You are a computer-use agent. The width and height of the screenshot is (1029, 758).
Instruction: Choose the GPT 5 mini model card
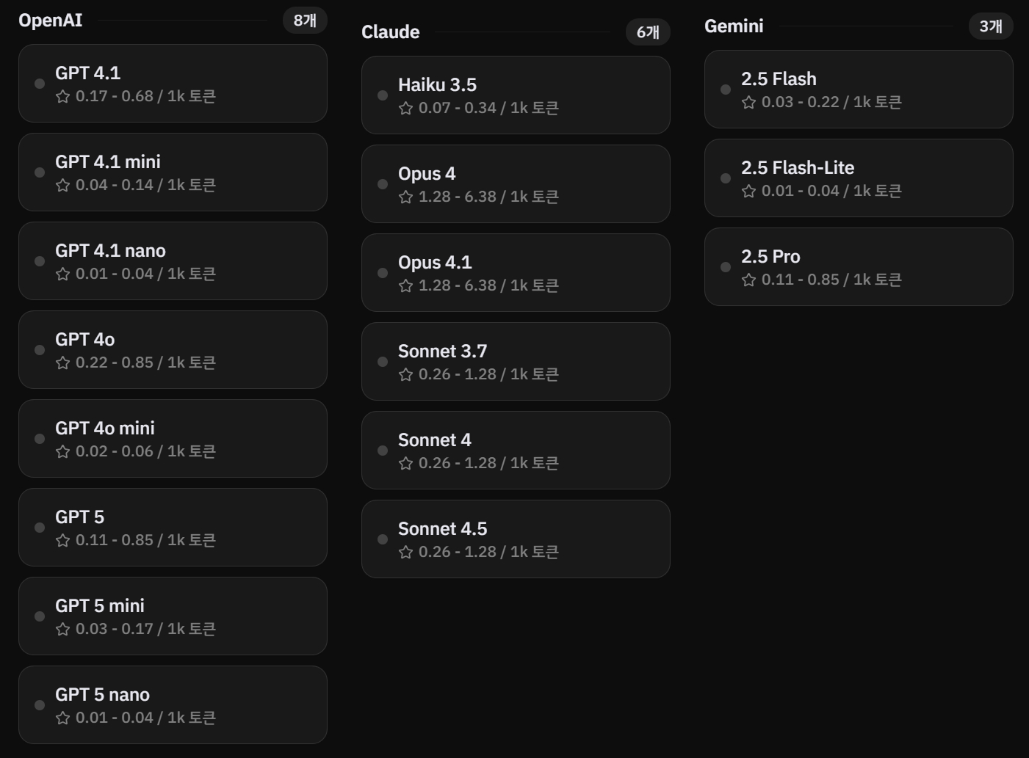[x=173, y=616]
